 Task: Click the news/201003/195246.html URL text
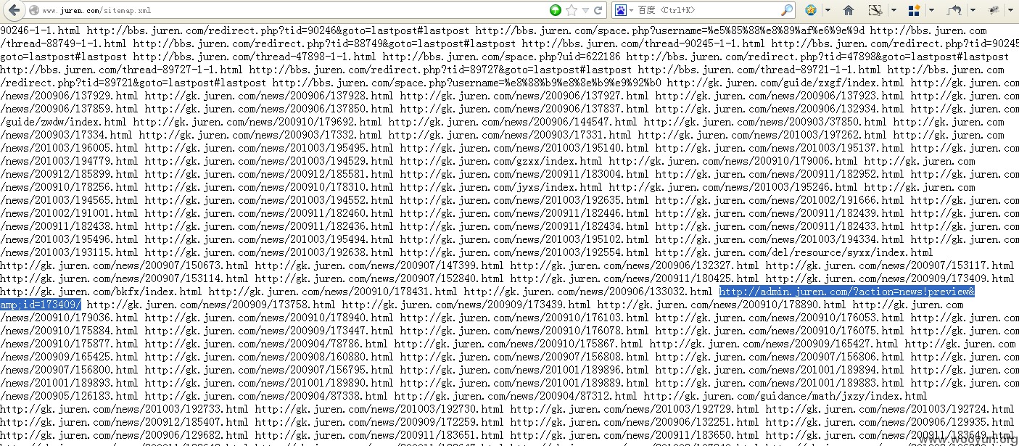tap(733, 187)
